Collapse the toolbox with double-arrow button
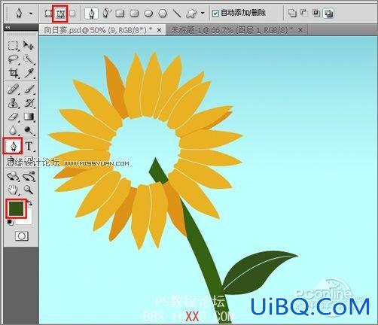Viewport: 378px width, 325px height. [8, 27]
